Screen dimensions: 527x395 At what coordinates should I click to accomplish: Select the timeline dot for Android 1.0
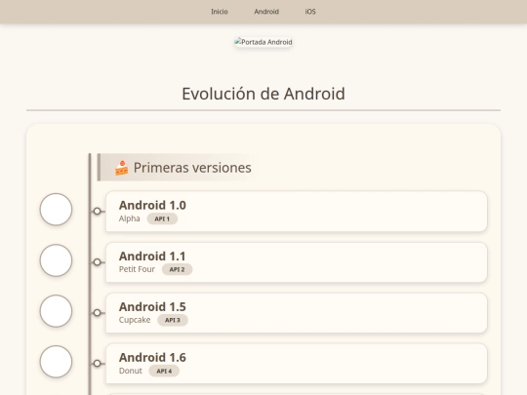coord(98,211)
